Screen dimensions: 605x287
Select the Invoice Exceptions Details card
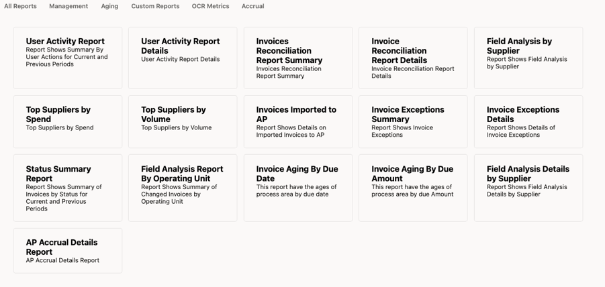[x=528, y=121]
